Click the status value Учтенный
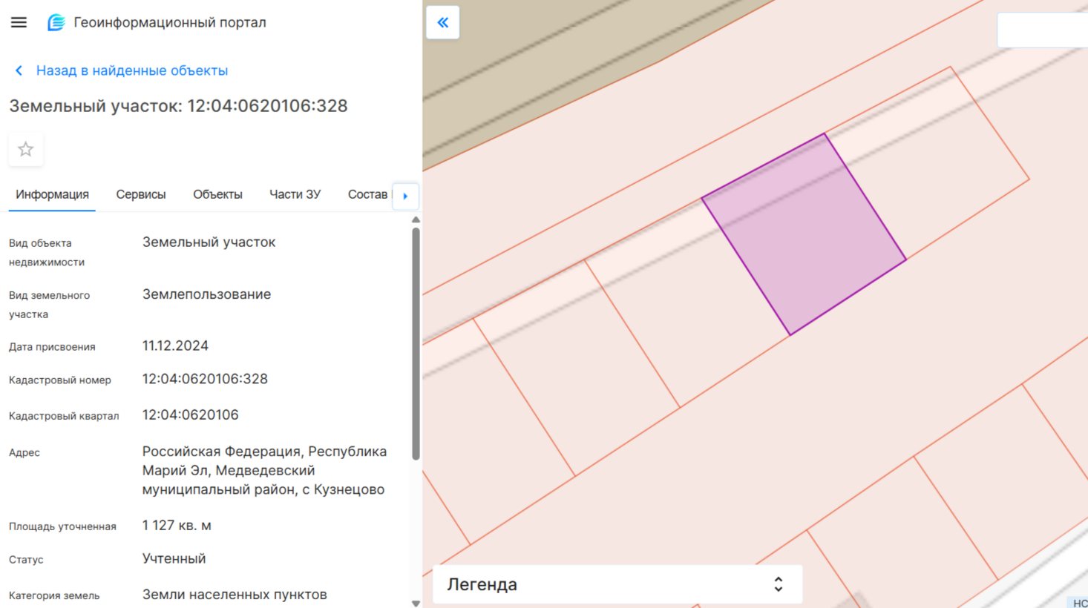The image size is (1088, 608). tap(174, 558)
